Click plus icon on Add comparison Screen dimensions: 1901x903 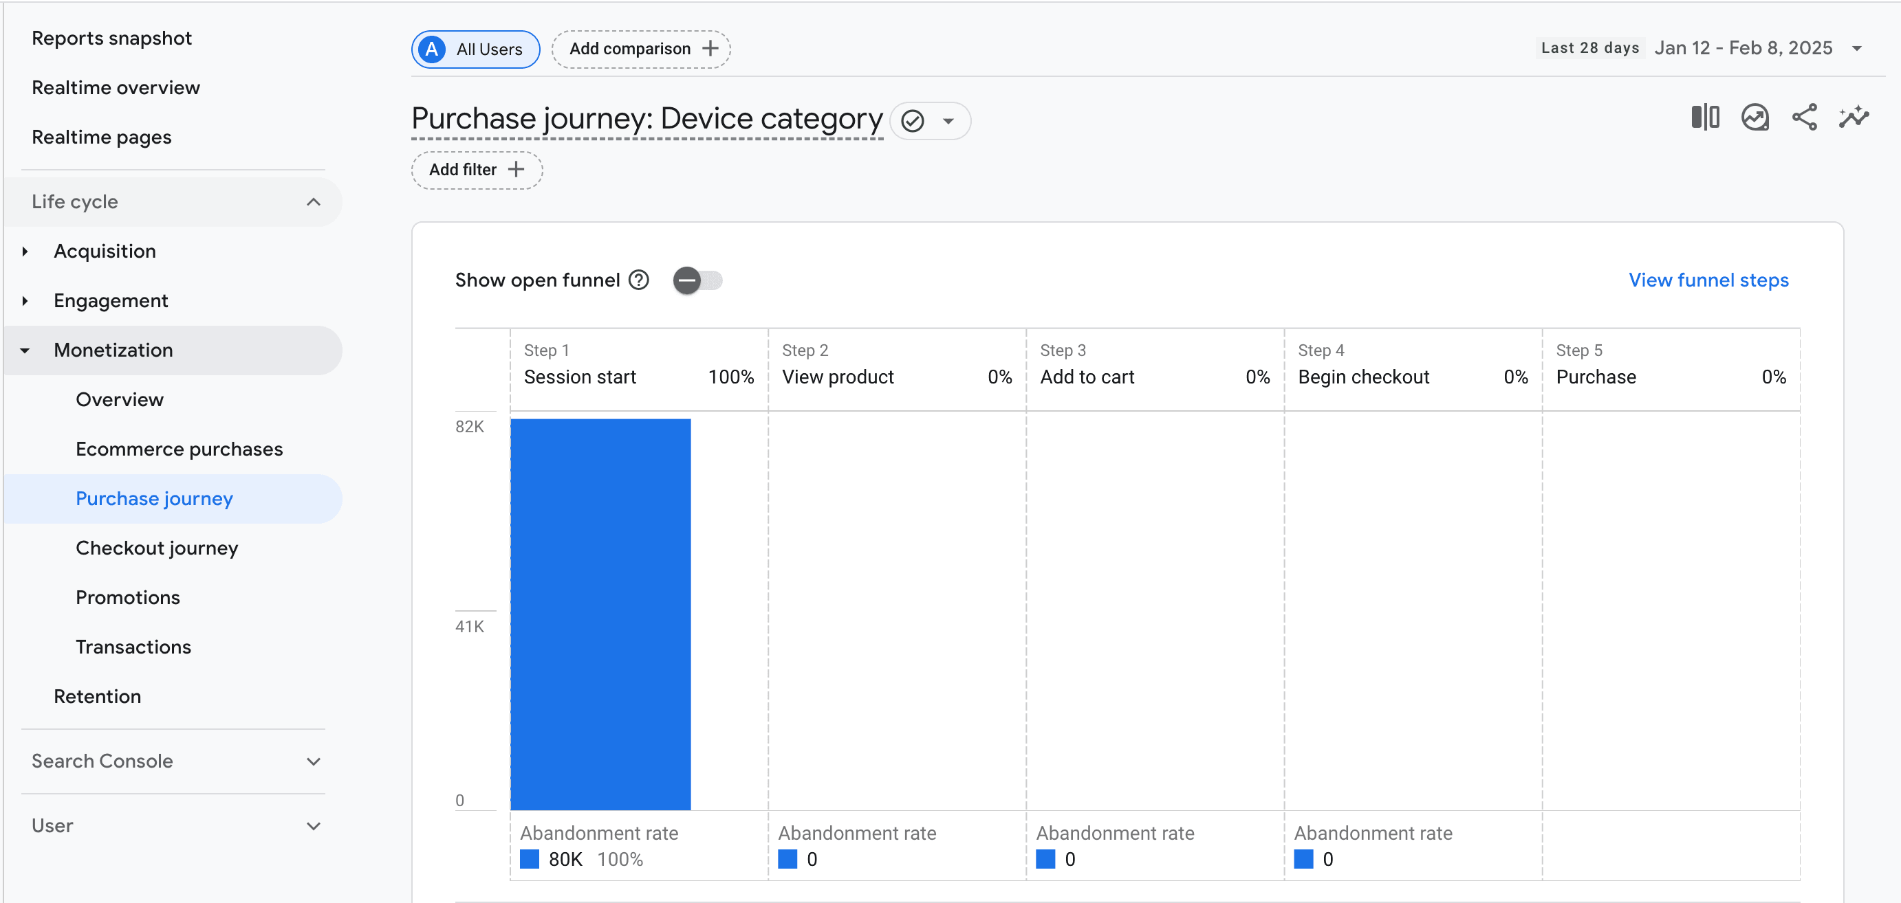click(710, 49)
